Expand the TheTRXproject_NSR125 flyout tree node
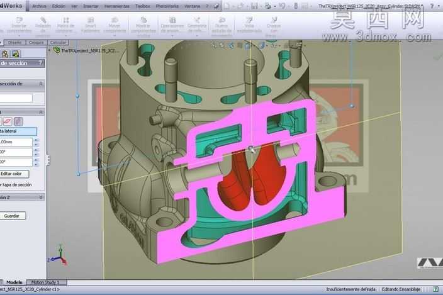Screen dimensions: 443x295 coord(50,50)
